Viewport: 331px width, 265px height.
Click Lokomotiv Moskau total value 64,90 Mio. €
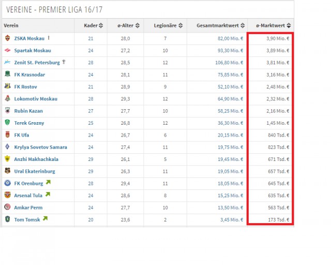(230, 99)
